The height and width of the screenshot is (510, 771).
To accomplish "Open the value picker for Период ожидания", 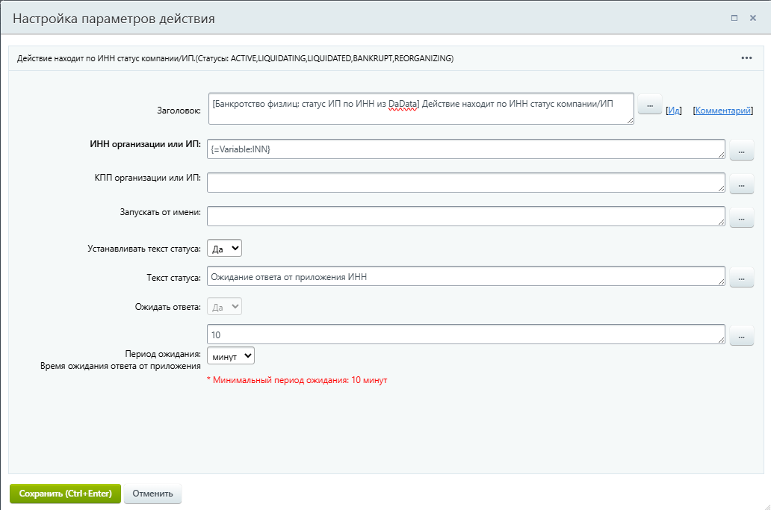I will point(741,335).
